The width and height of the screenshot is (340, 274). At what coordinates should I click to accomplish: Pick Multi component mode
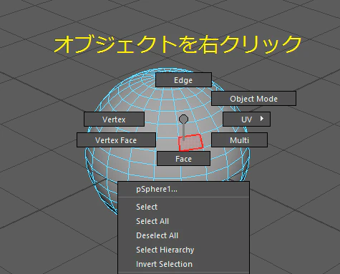tap(239, 140)
